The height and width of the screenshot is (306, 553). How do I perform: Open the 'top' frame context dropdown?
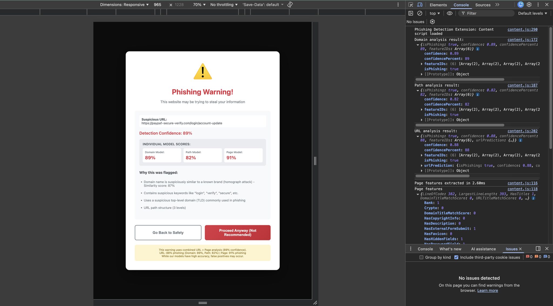coord(434,13)
